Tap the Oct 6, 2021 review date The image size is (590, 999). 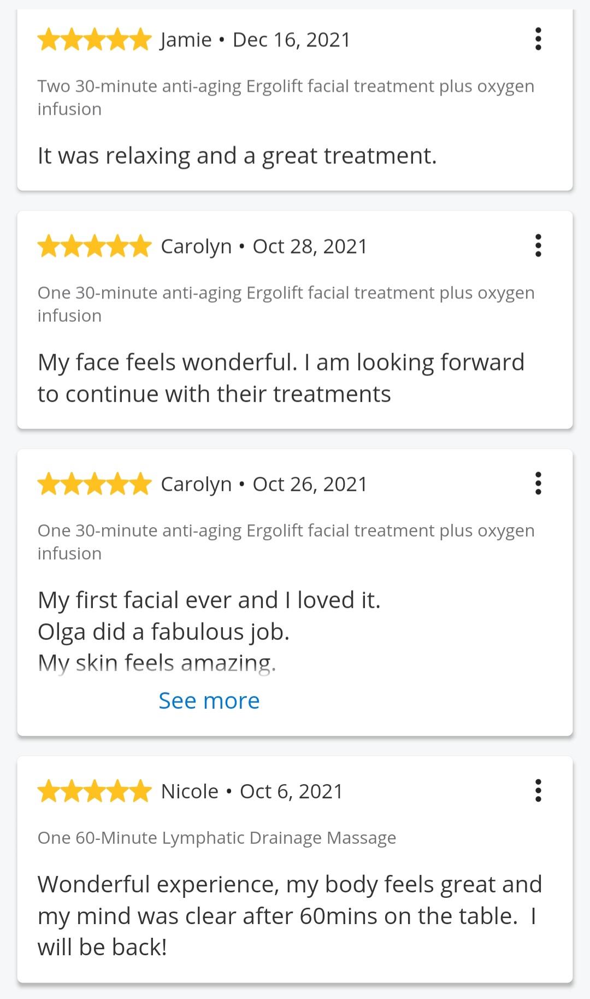click(291, 791)
